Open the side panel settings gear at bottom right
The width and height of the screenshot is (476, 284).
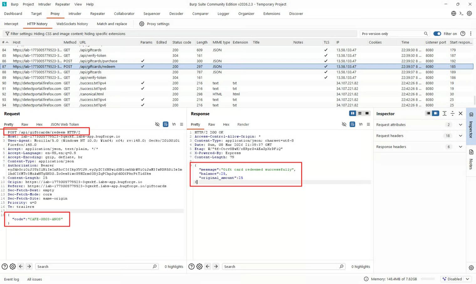coord(471,268)
